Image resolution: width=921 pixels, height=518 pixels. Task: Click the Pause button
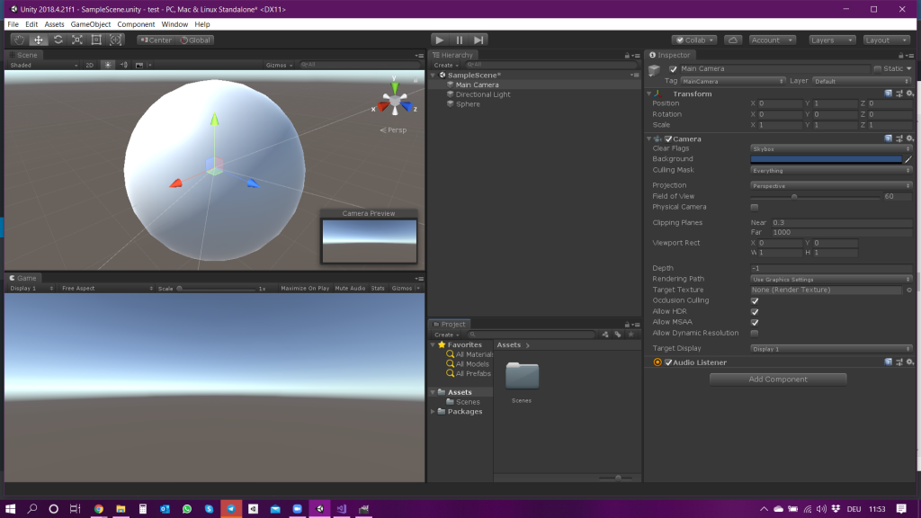pyautogui.click(x=459, y=40)
